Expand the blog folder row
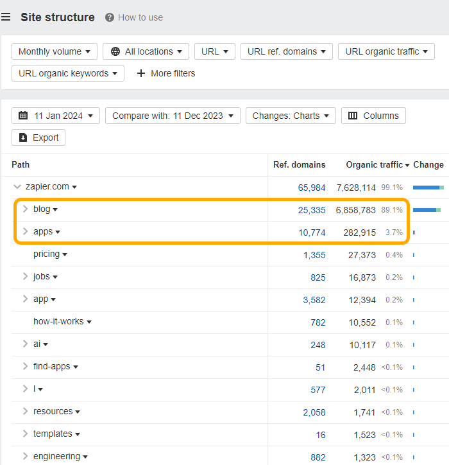The width and height of the screenshot is (449, 465). click(x=26, y=209)
